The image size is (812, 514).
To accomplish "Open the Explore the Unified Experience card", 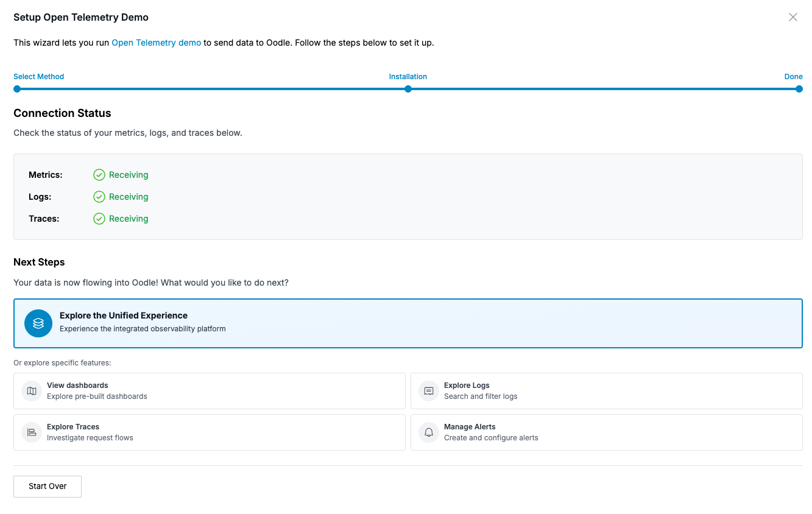I will (x=408, y=323).
